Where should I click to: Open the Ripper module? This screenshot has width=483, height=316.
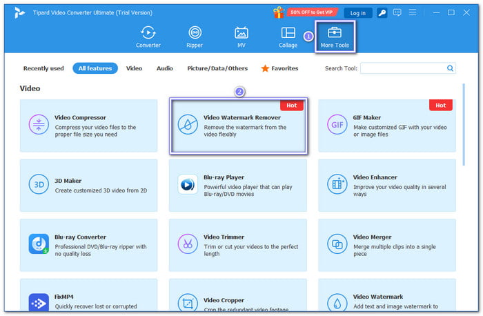pyautogui.click(x=195, y=37)
